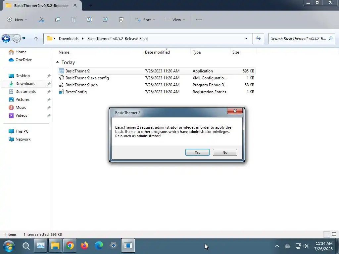This screenshot has height=254, width=339.
Task: Switch to large icons view layout
Action: tap(334, 234)
